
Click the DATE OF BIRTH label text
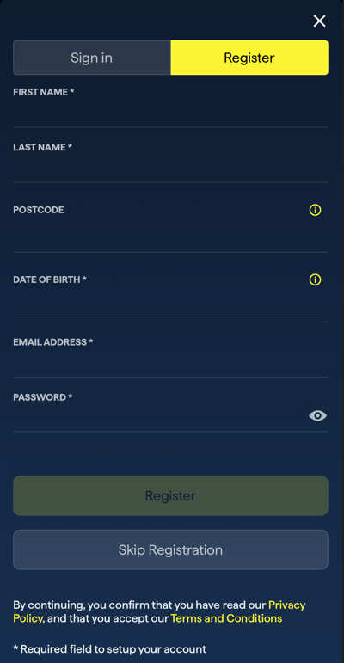point(50,279)
